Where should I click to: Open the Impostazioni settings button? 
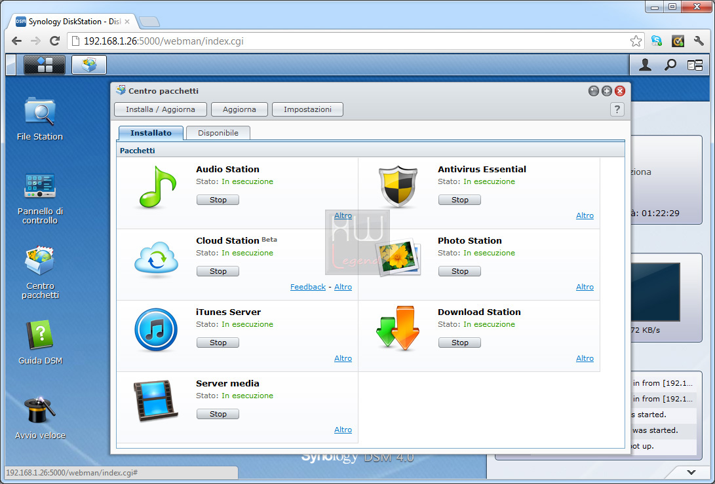(308, 109)
